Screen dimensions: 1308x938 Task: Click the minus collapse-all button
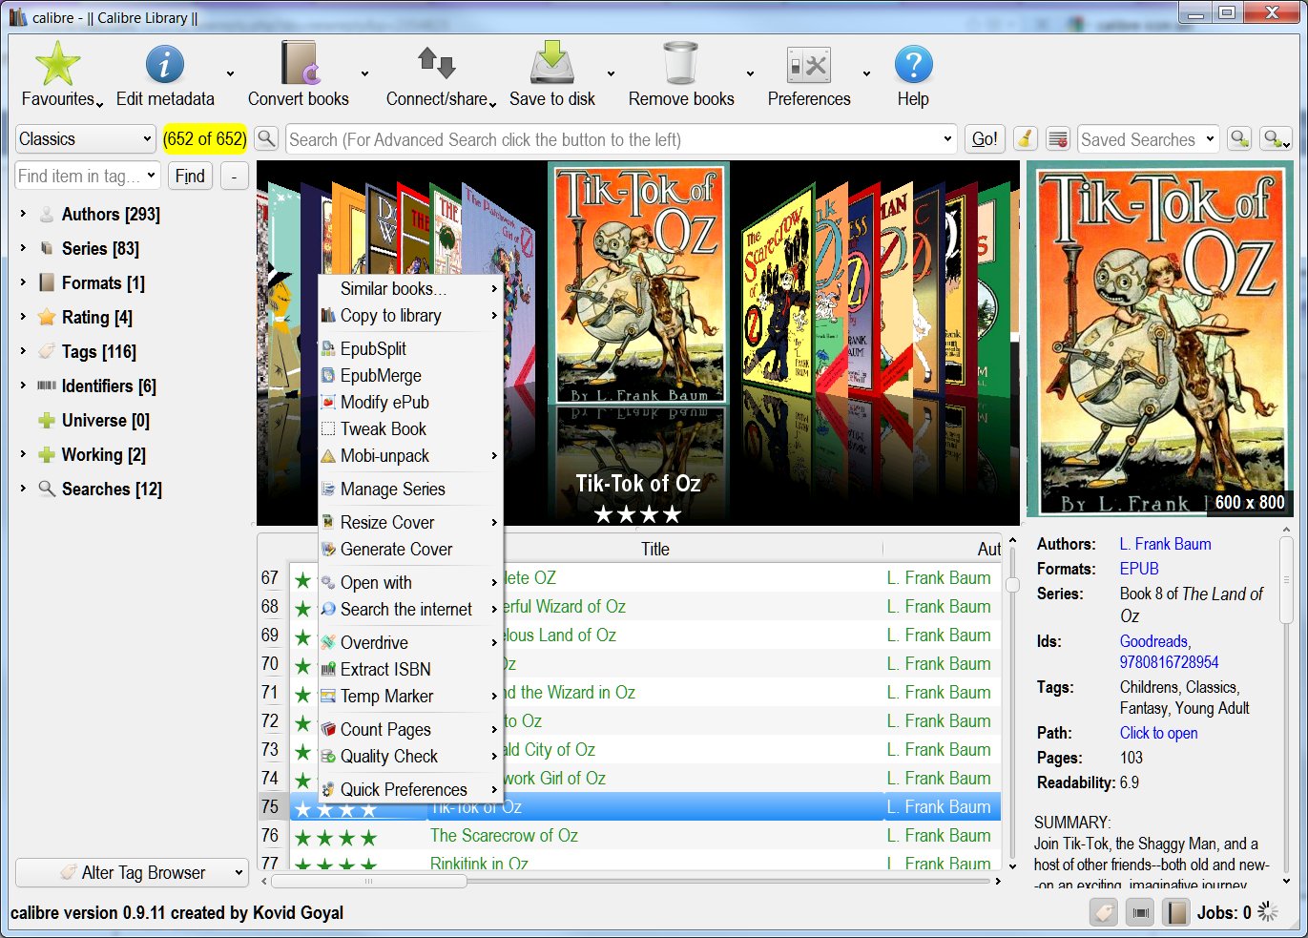[234, 176]
